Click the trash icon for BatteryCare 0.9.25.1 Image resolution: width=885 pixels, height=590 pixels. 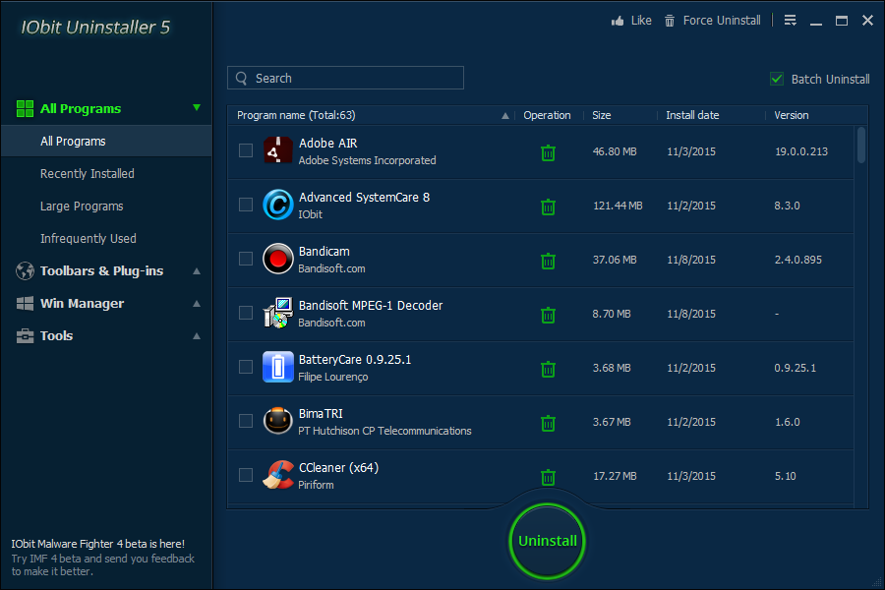click(548, 369)
